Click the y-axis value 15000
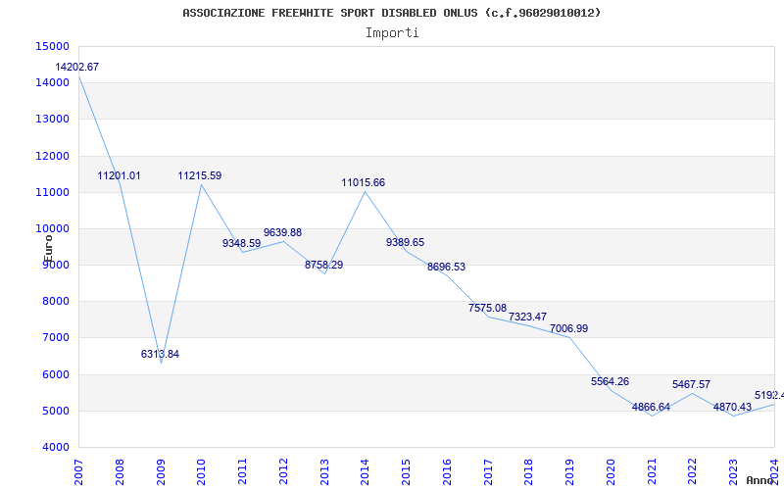 52,46
